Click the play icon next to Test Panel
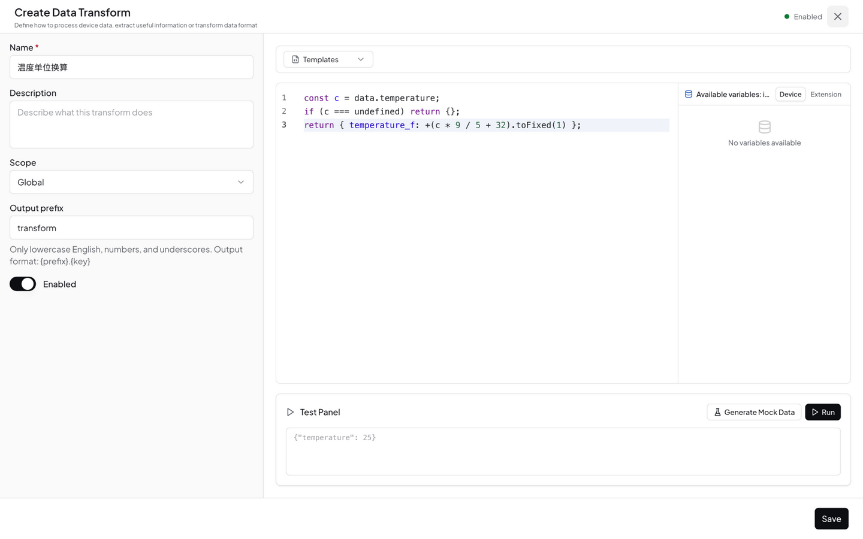 coord(290,412)
